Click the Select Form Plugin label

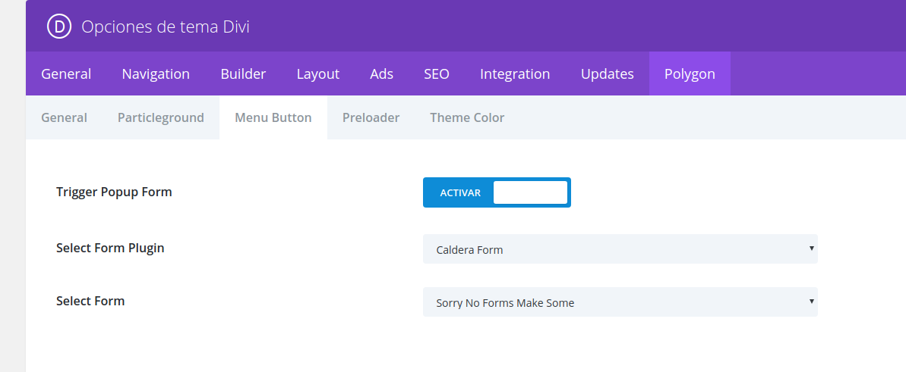click(x=110, y=248)
